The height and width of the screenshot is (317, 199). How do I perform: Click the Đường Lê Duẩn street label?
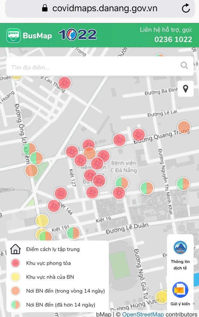point(127,229)
